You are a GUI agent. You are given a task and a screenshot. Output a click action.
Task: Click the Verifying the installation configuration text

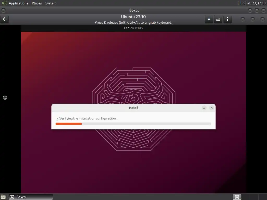click(x=89, y=118)
